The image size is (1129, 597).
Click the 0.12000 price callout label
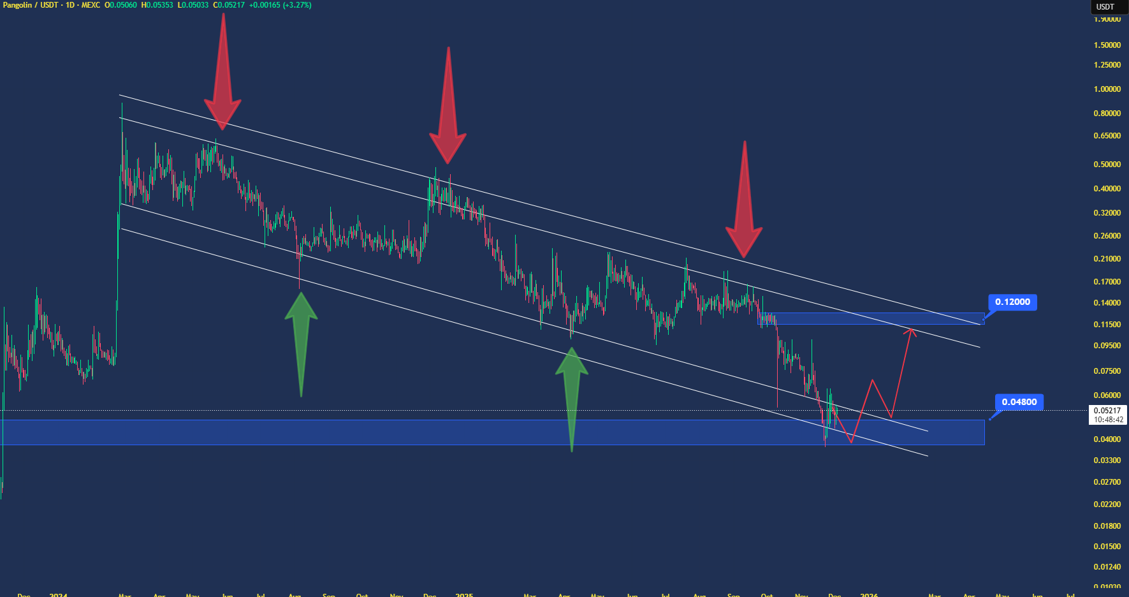(1012, 302)
